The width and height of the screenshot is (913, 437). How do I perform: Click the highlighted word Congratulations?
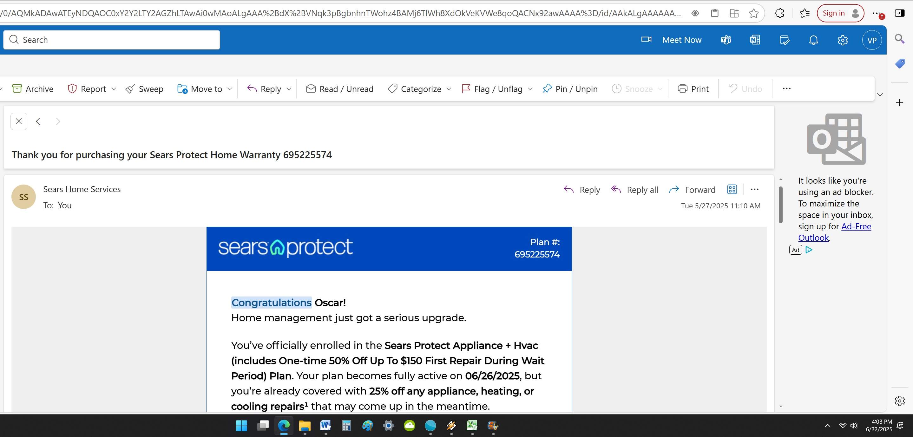pos(272,302)
